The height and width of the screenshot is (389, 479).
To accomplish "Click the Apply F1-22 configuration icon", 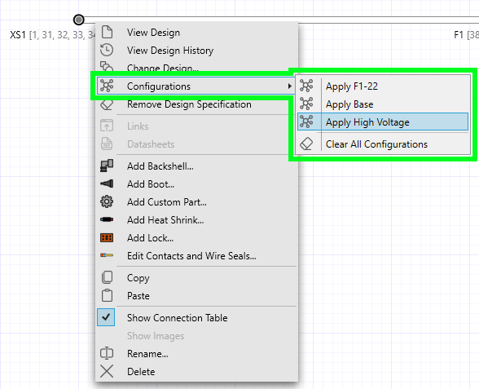I will click(x=306, y=86).
